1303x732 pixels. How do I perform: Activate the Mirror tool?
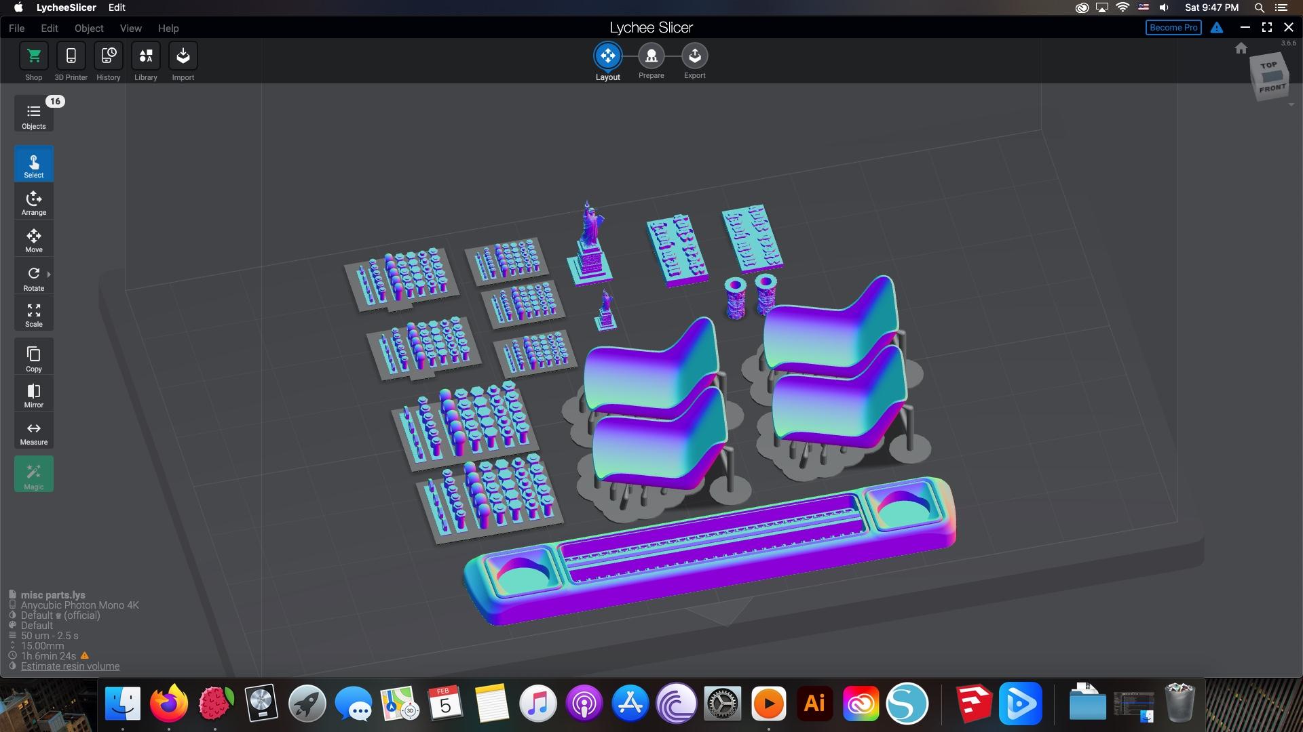33,394
